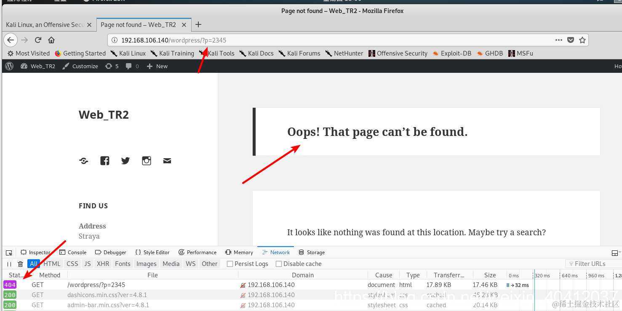The height and width of the screenshot is (311, 622).
Task: Open the Web_TR2 site menu in the admin bar
Action: coord(38,66)
